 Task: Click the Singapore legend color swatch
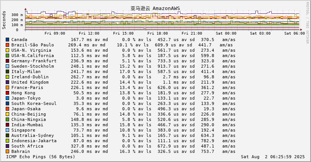coord(7,130)
